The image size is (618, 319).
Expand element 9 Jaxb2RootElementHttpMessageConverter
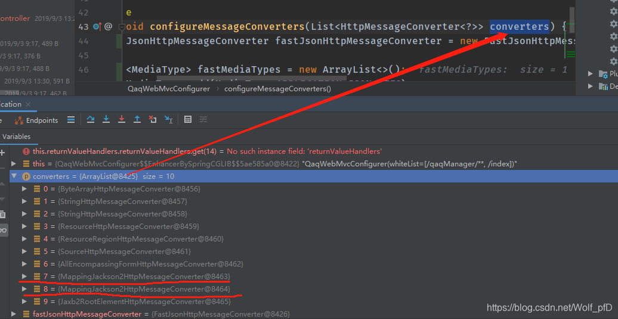(x=24, y=302)
